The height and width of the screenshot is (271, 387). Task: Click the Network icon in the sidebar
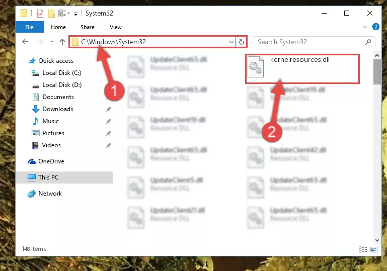[x=32, y=194]
